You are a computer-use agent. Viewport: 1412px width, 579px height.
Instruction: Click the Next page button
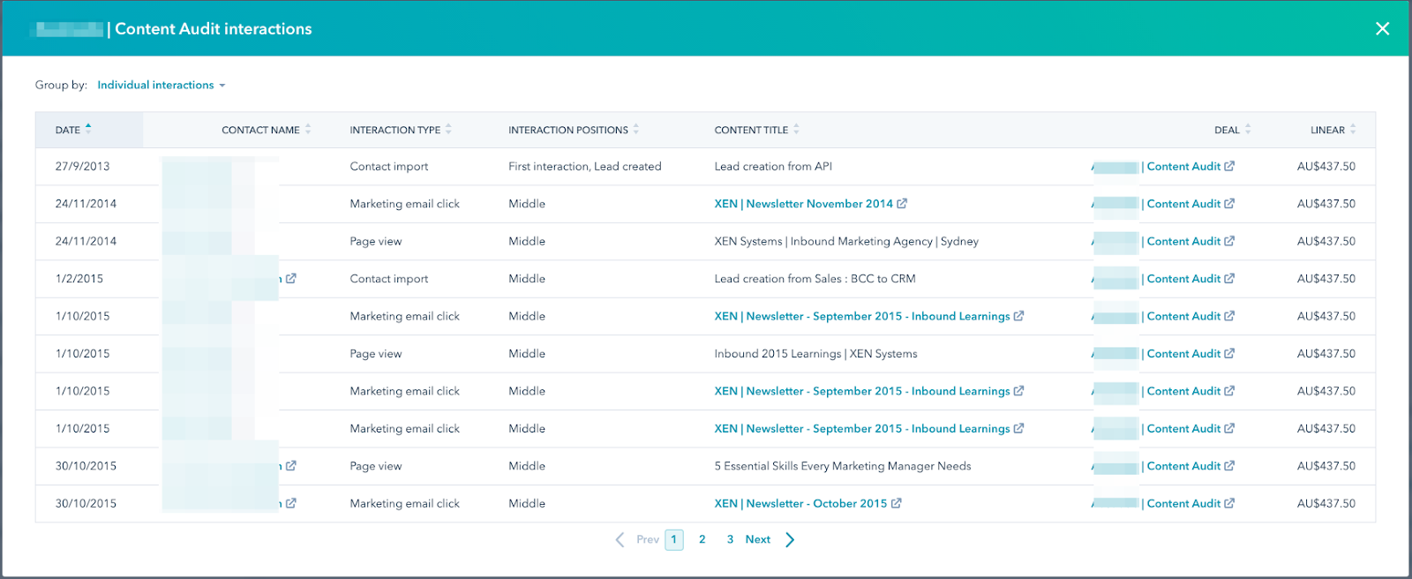(757, 539)
